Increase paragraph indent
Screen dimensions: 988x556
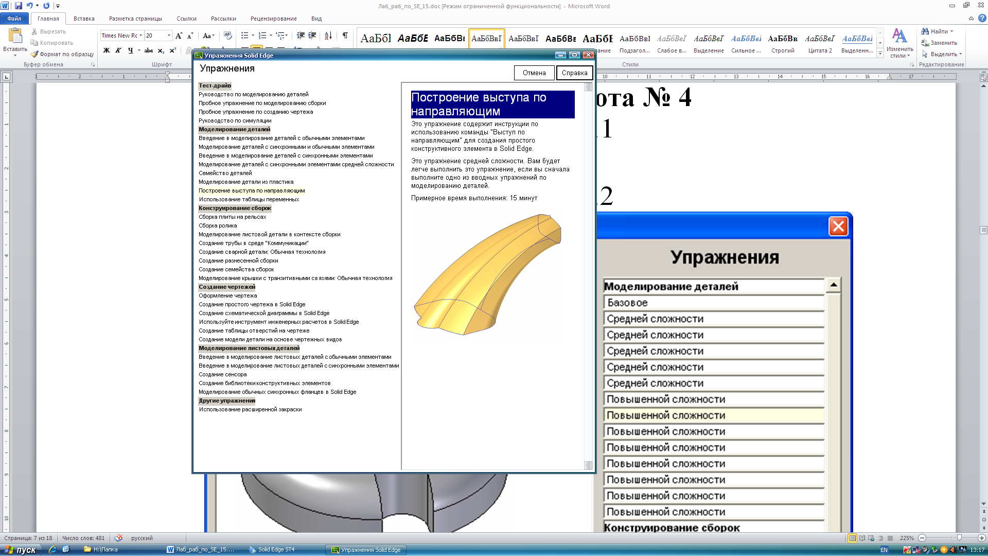point(312,36)
